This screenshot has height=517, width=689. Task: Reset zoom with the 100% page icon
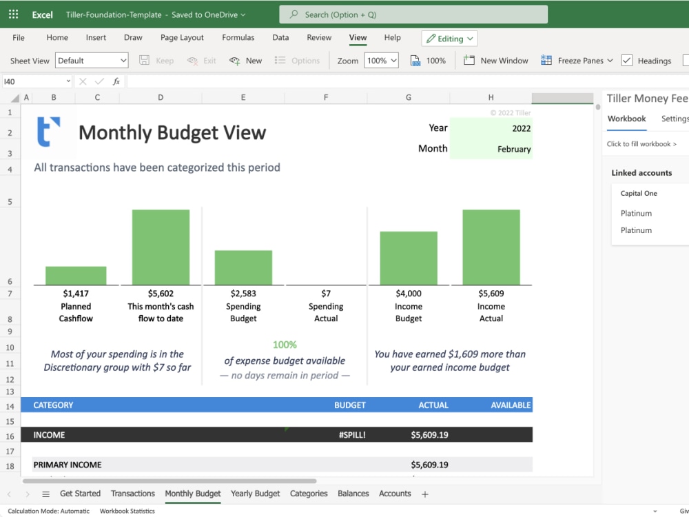415,61
